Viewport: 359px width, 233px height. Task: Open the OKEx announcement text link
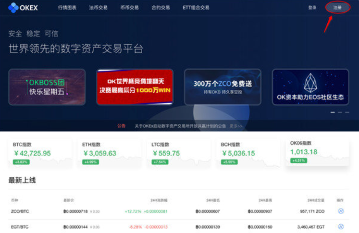tap(180, 126)
